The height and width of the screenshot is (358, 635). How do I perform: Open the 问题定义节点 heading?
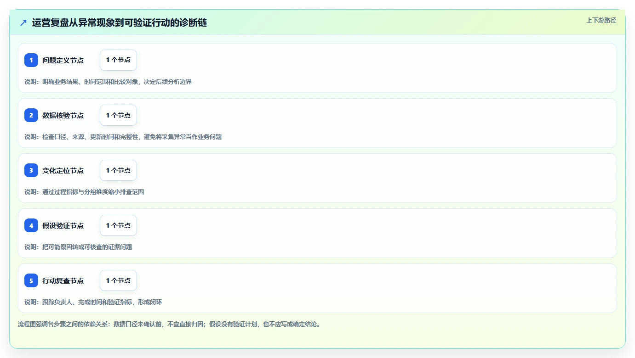[x=63, y=60]
